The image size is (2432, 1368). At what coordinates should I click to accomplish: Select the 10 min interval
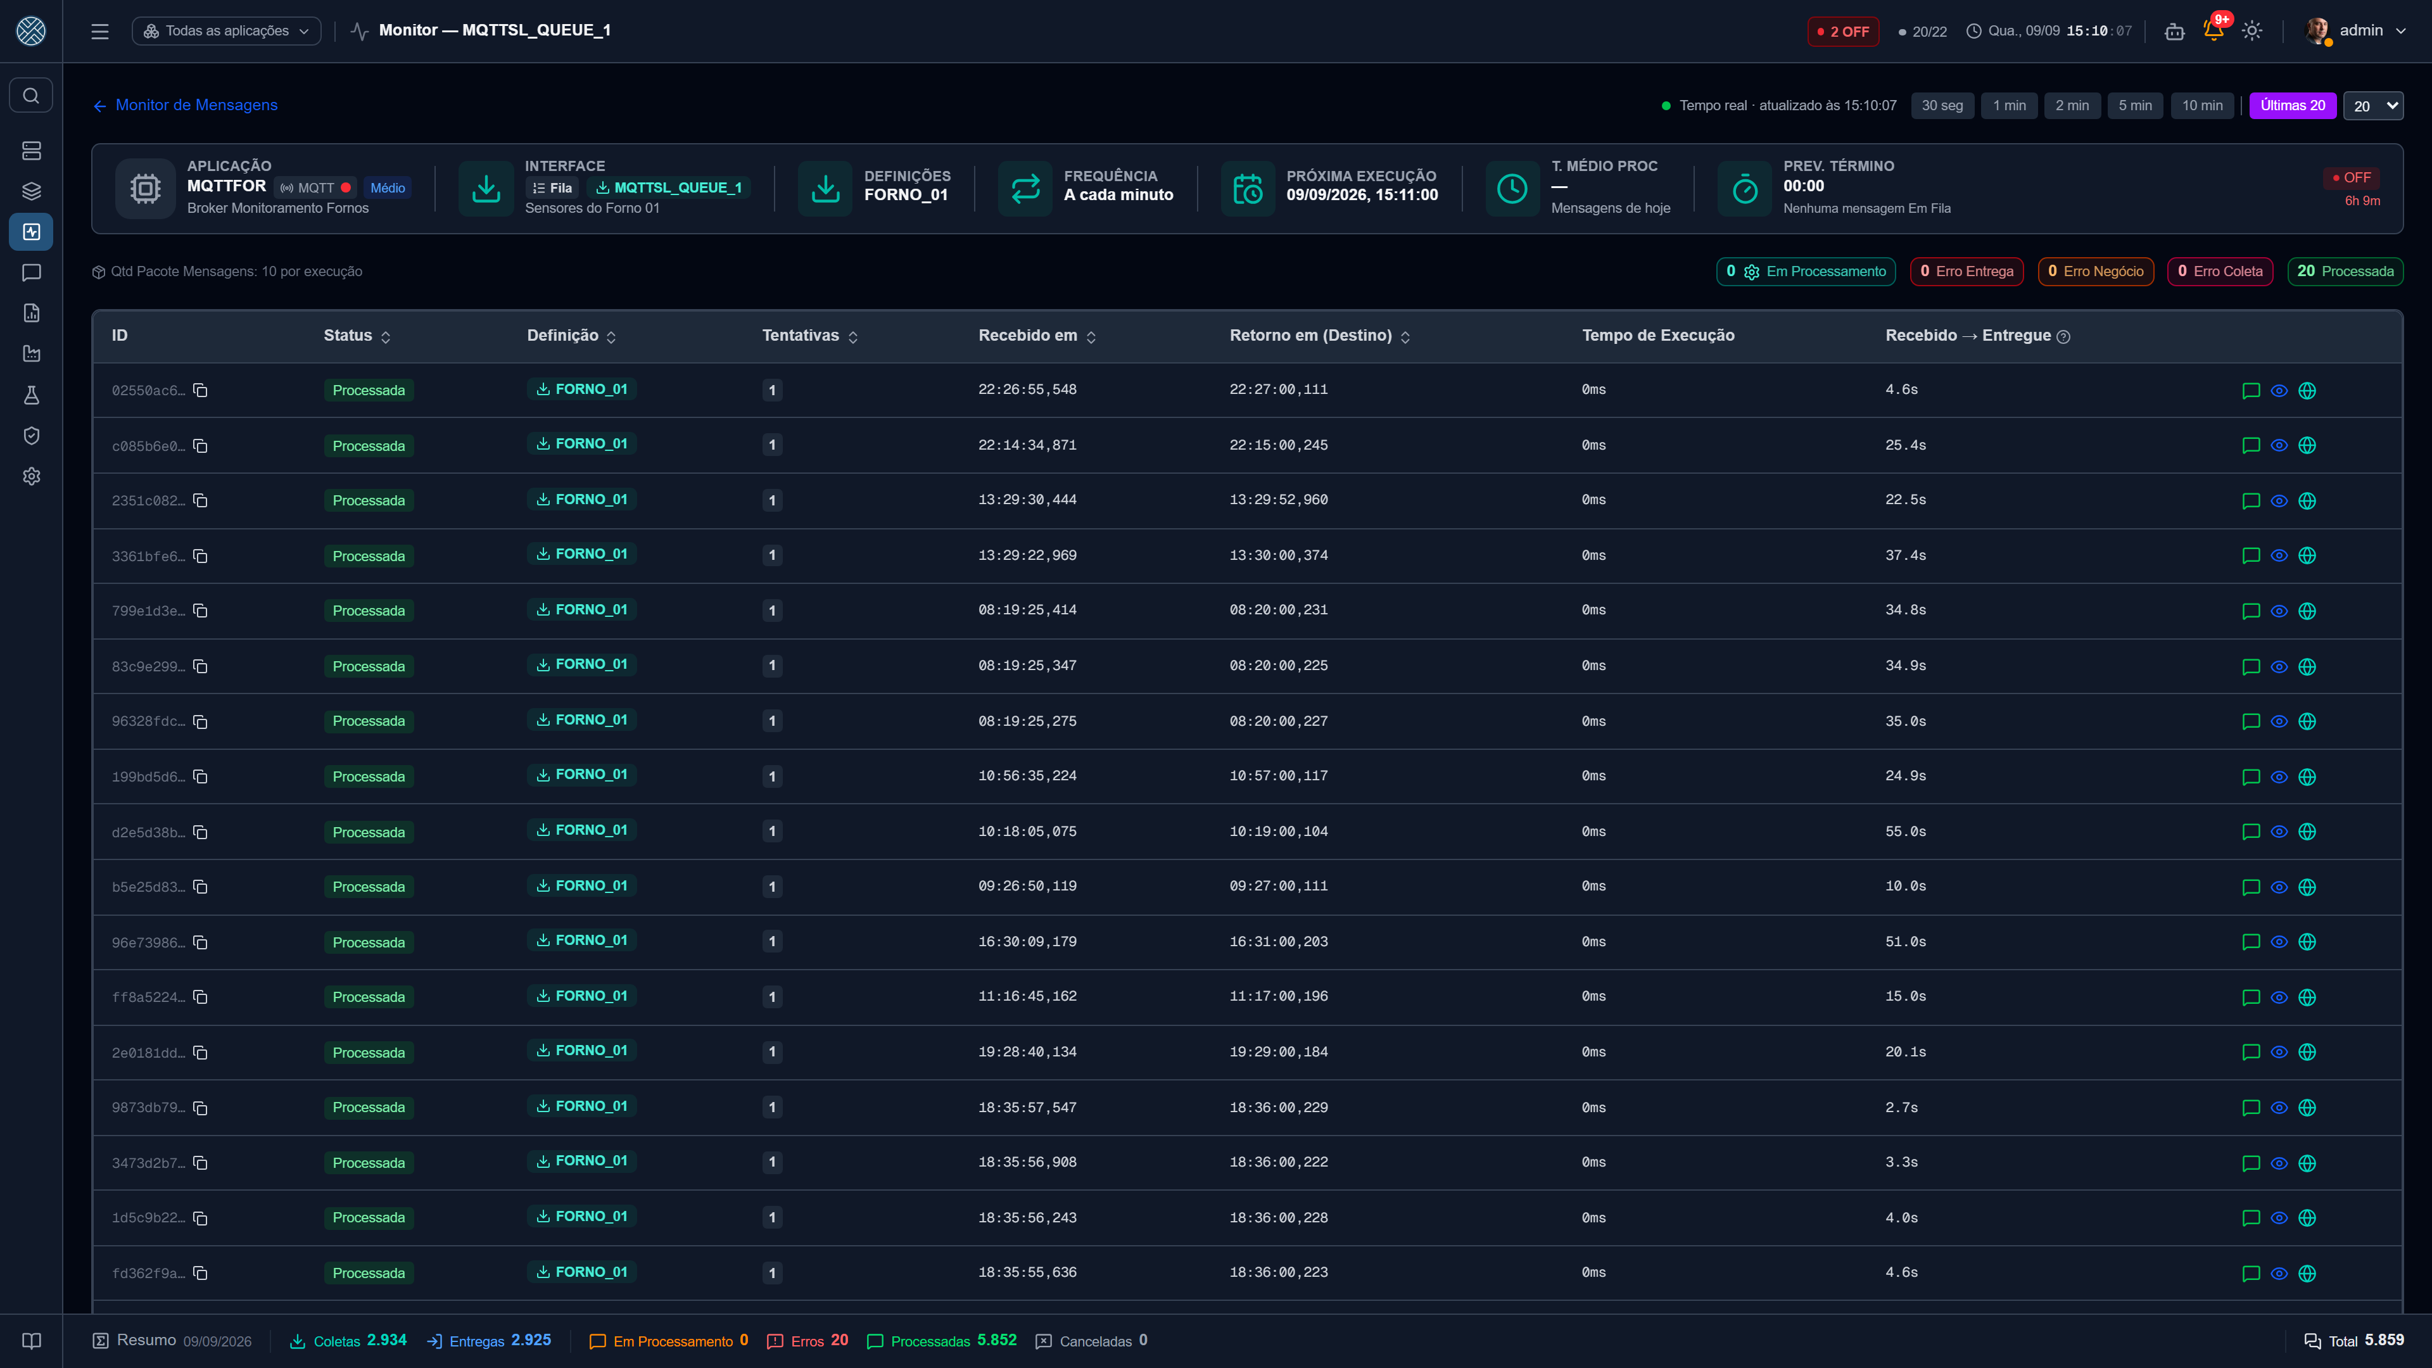[2201, 106]
